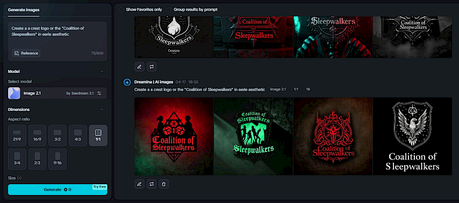459x203 pixels.
Task: Collapse the Dimensions section chevron
Action: pyautogui.click(x=102, y=110)
